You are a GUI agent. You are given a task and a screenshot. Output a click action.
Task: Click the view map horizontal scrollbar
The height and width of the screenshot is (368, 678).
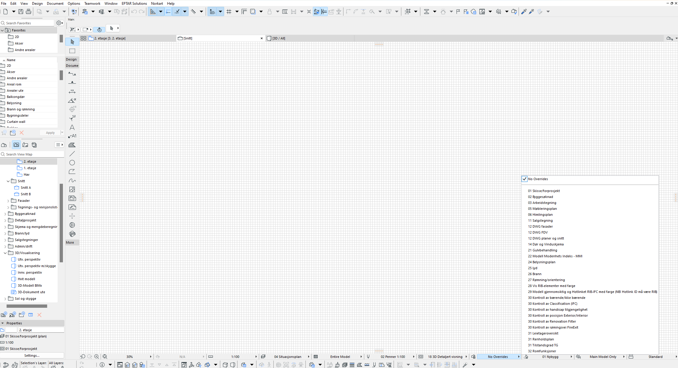[x=27, y=306]
